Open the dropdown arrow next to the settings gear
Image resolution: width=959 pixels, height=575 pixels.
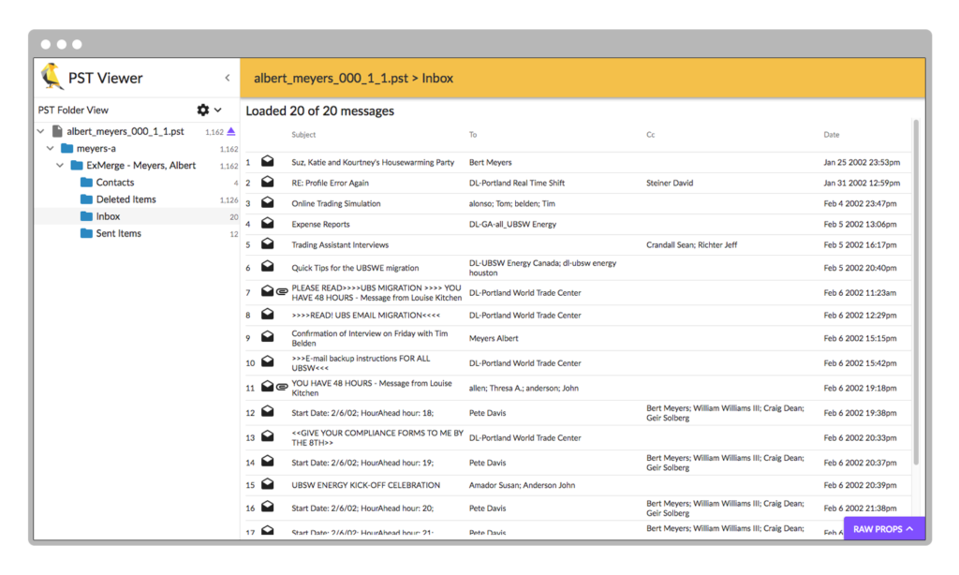[219, 110]
